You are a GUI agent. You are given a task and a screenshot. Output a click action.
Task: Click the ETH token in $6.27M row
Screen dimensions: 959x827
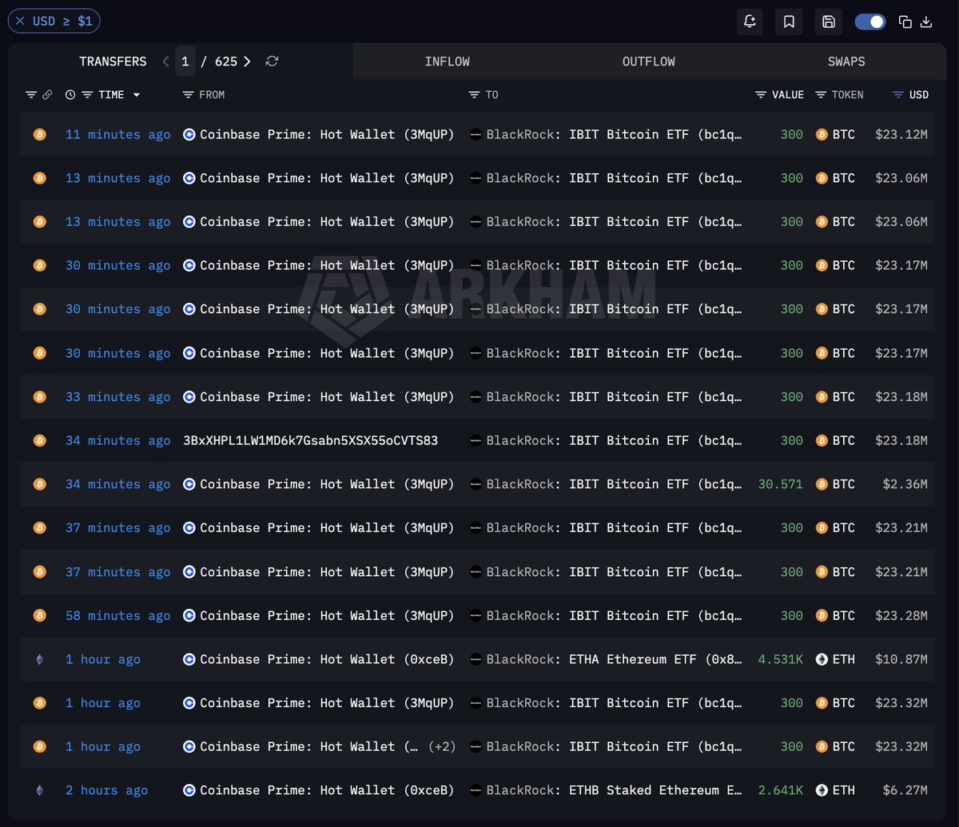click(x=835, y=790)
